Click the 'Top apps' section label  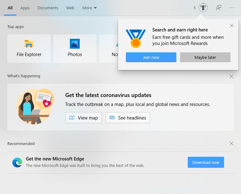pos(15,27)
